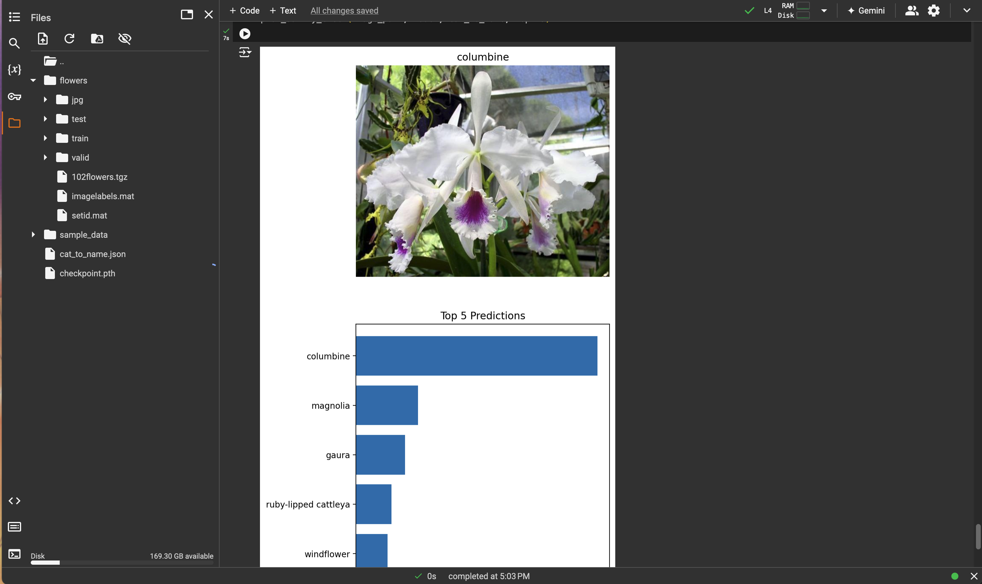Viewport: 982px width, 584px height.
Task: Open settings gear icon
Action: click(x=933, y=11)
